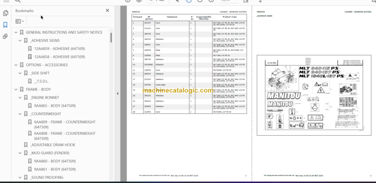The height and width of the screenshot is (183, 376).
Task: Open the bookmark options dropdown
Action: [20, 21]
